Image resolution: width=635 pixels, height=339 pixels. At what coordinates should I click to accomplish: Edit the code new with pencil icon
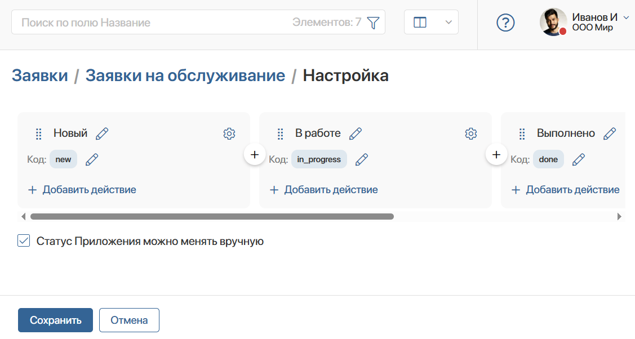point(92,159)
